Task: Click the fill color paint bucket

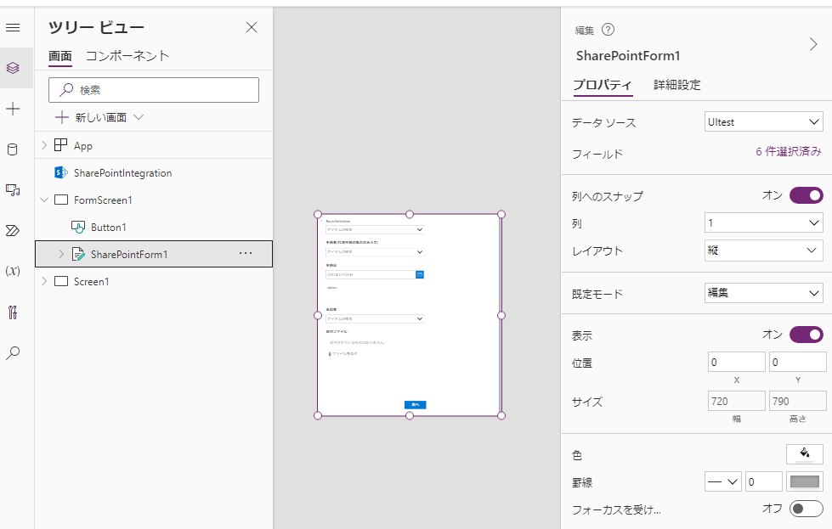Action: (805, 453)
